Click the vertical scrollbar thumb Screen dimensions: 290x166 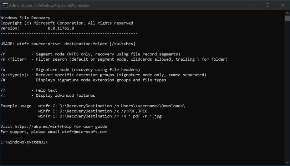287,18
